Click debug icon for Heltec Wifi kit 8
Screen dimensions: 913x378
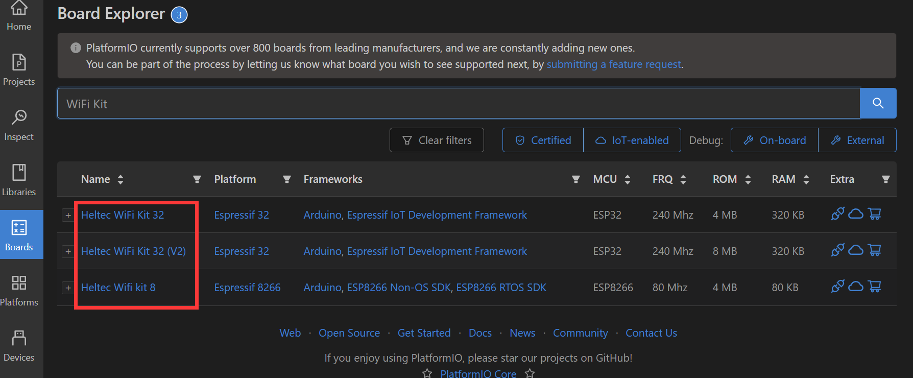(x=837, y=286)
